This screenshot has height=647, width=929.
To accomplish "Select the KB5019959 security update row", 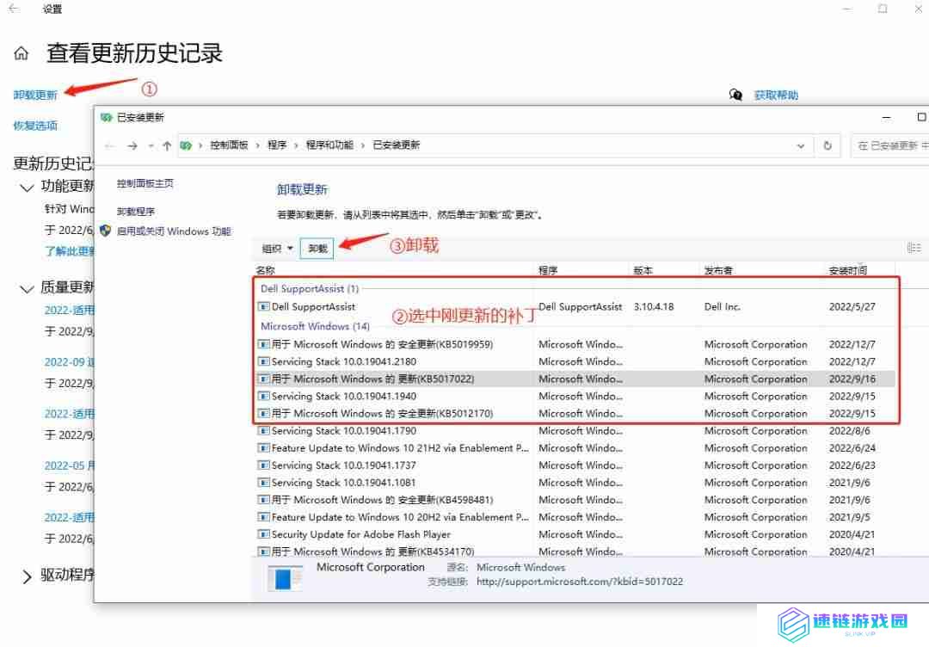I will coord(575,344).
